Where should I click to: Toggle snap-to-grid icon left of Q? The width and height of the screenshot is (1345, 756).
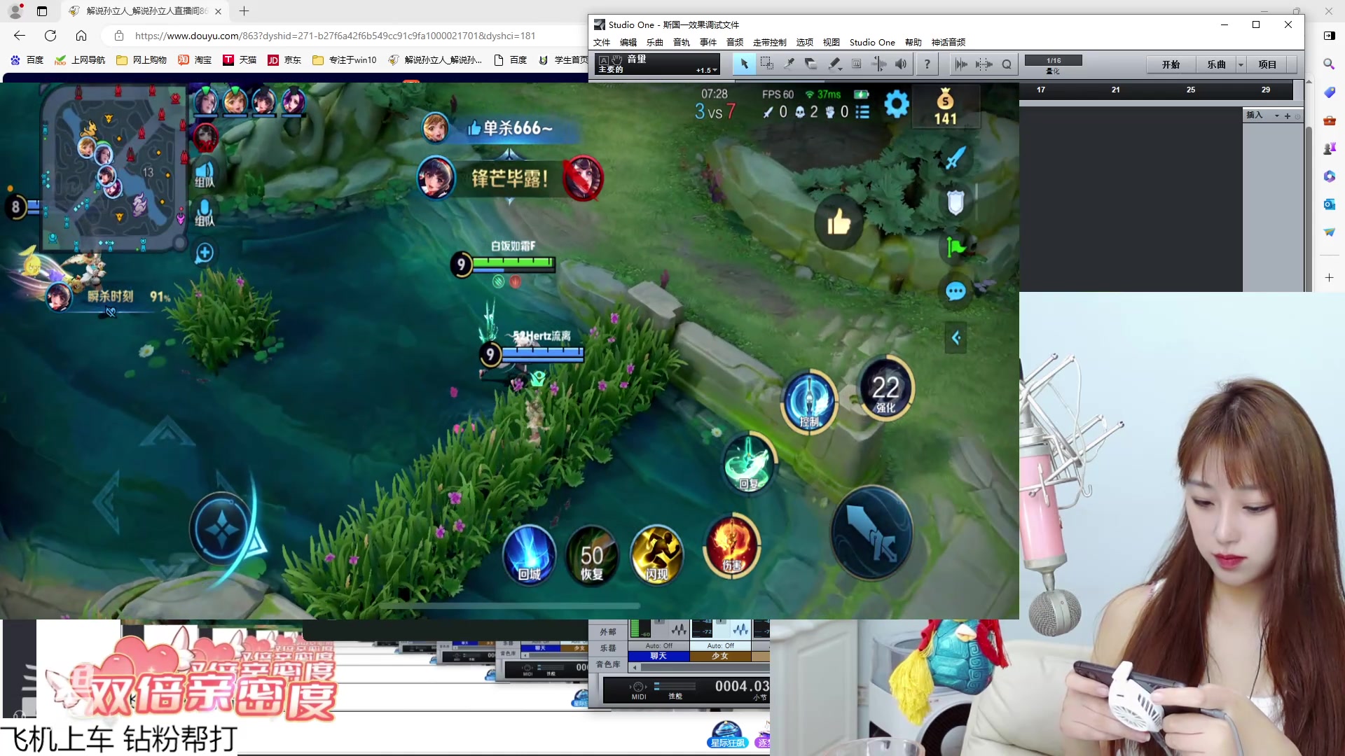click(984, 64)
